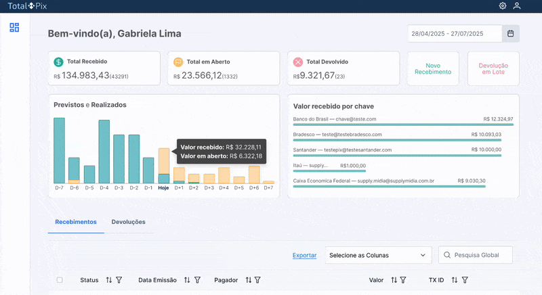The width and height of the screenshot is (542, 295).
Task: Open the user profile icon
Action: click(x=517, y=6)
